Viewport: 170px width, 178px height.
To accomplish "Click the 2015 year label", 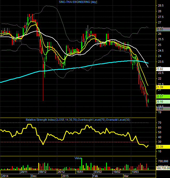I will pyautogui.click(x=65, y=176).
